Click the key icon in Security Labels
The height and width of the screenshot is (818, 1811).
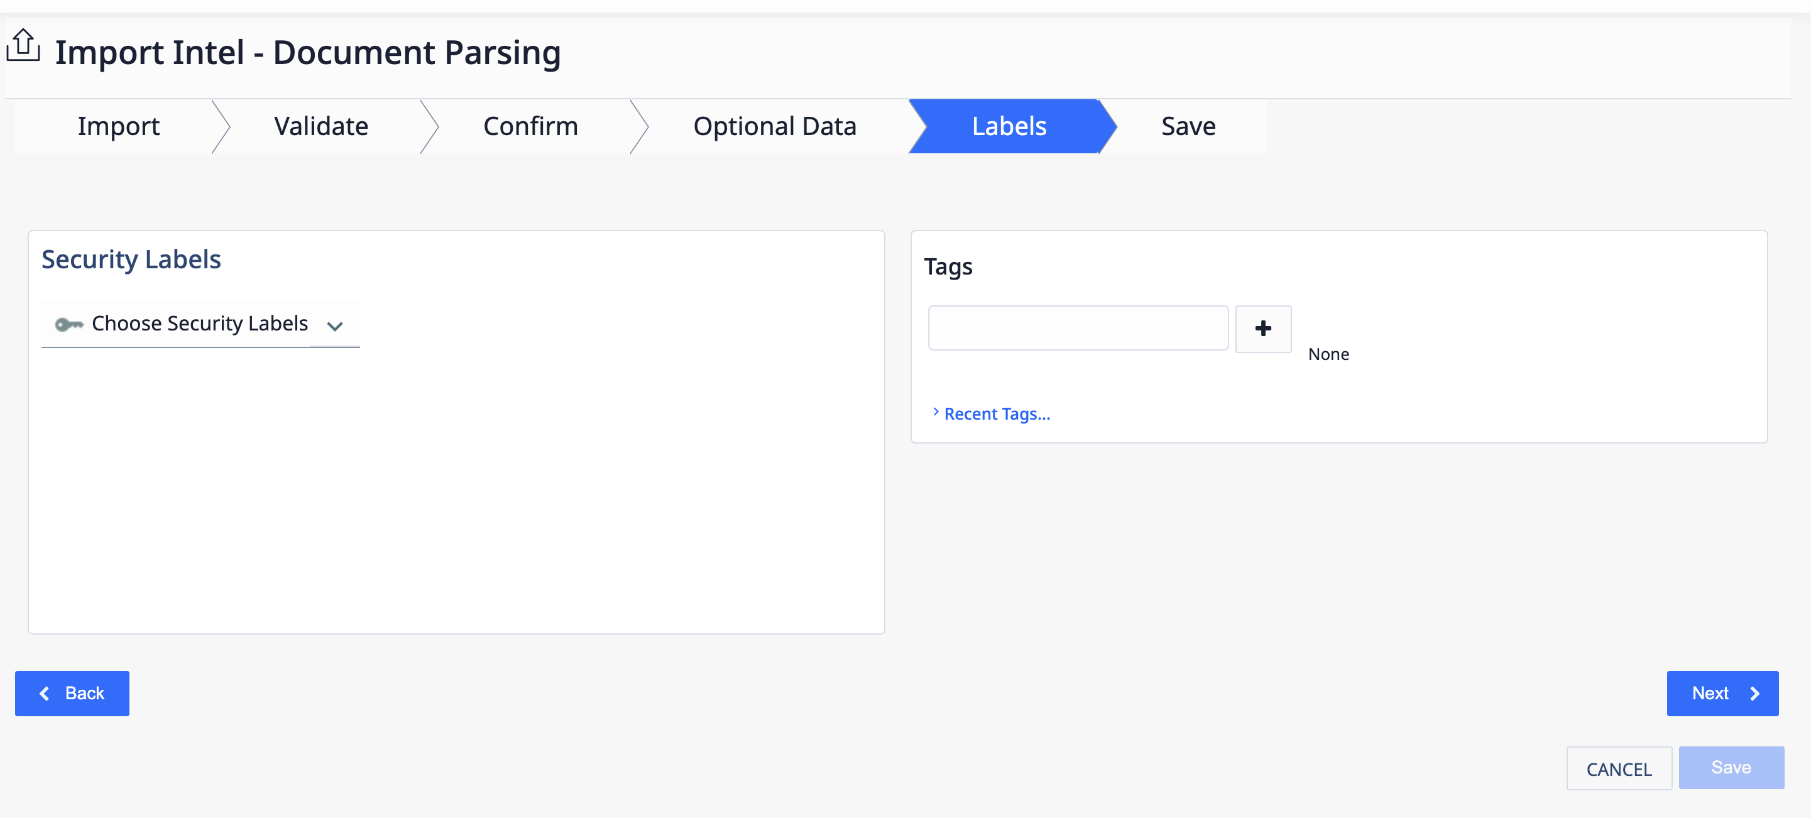click(69, 324)
